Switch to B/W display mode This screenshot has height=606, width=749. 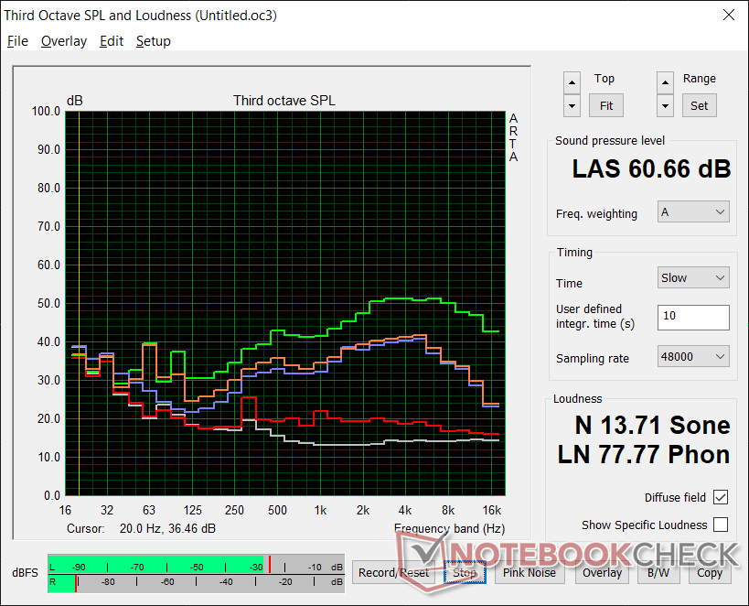tap(657, 573)
